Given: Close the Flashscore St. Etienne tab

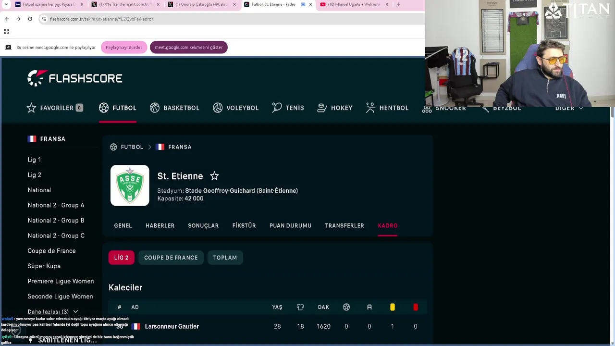Looking at the screenshot, I should 310,4.
